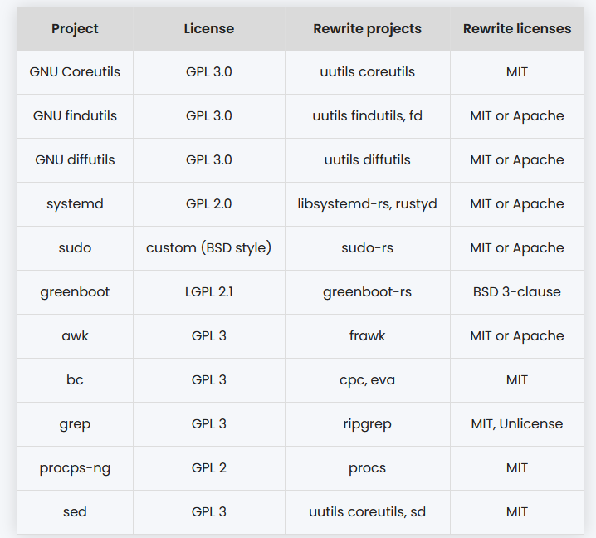
Task: Select the LGPL 2.1 license cell
Action: coord(208,292)
